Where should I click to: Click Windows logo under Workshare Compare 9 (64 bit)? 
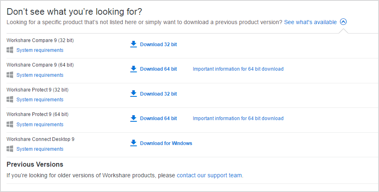pyautogui.click(x=10, y=75)
